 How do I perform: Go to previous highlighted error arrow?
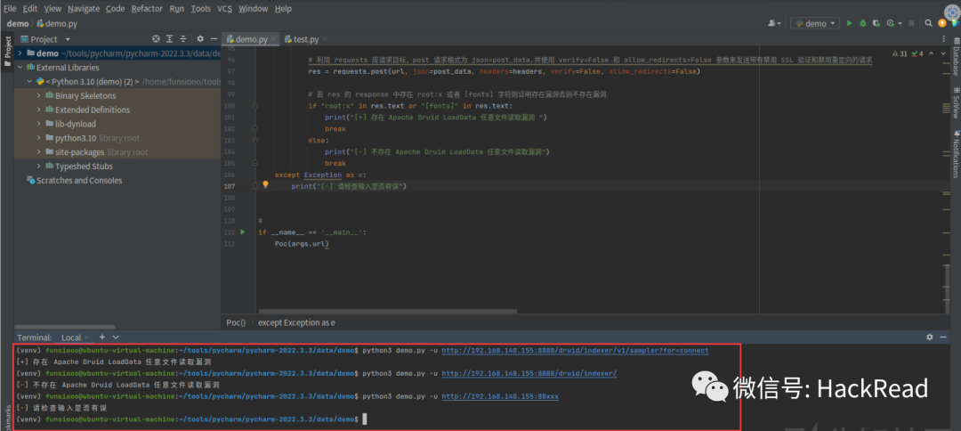(932, 54)
